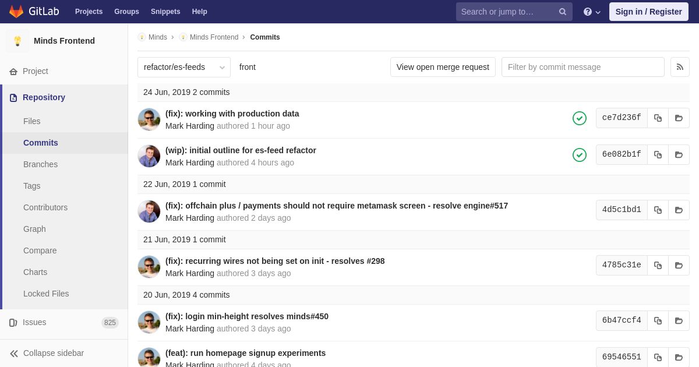
Task: Expand the Help question-mark dropdown
Action: click(x=592, y=12)
